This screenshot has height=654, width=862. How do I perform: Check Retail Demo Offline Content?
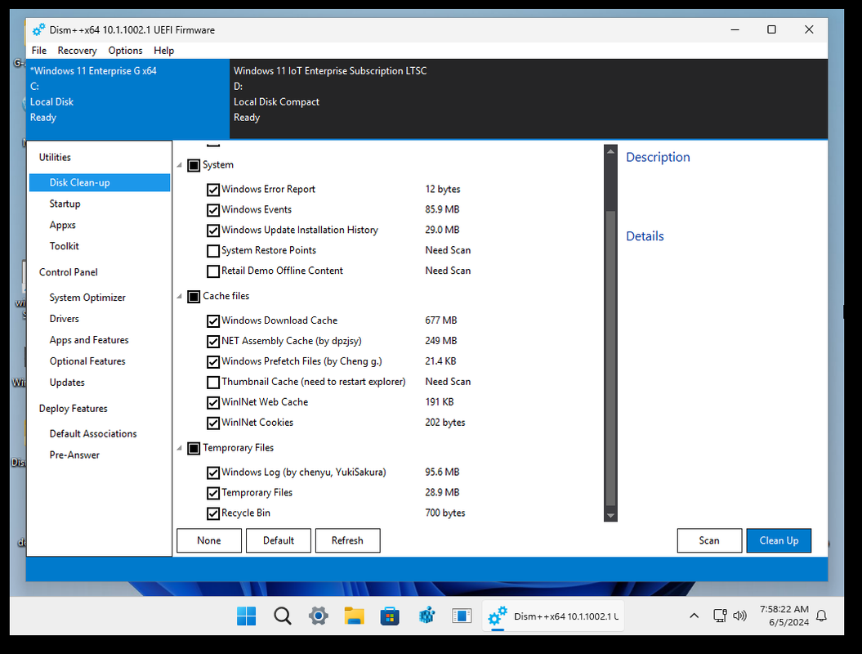point(213,271)
